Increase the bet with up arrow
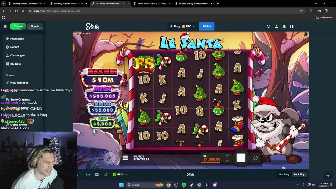Viewport: 336px width, 189px height. (x=227, y=155)
